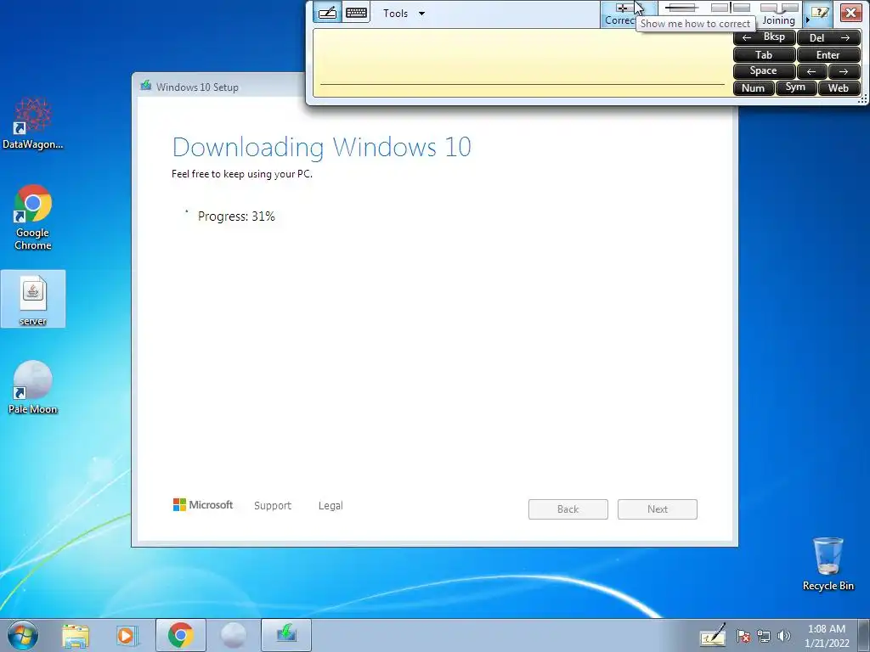Image resolution: width=870 pixels, height=652 pixels.
Task: Click the Tablet PC Input Panel tray icon
Action: tap(713, 635)
